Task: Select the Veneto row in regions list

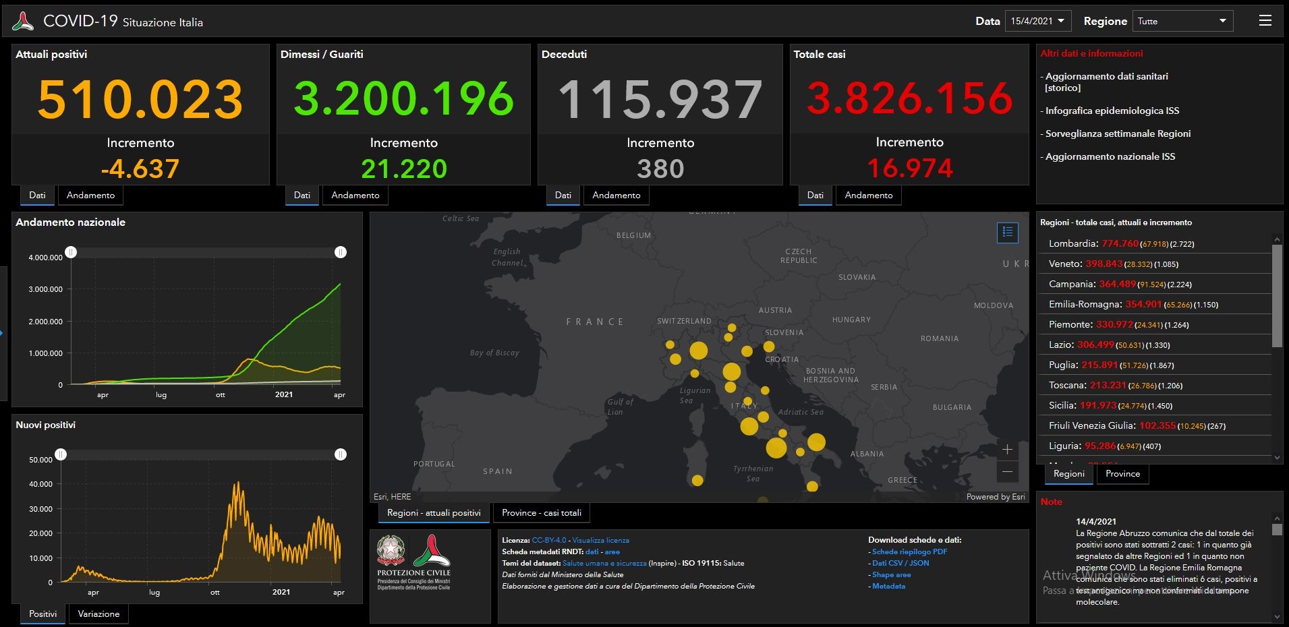Action: coord(1153,264)
